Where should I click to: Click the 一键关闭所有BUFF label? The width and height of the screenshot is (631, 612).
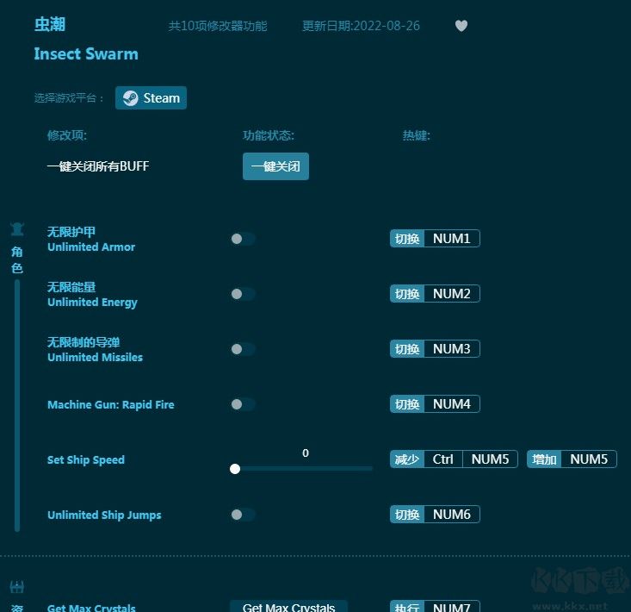point(98,166)
